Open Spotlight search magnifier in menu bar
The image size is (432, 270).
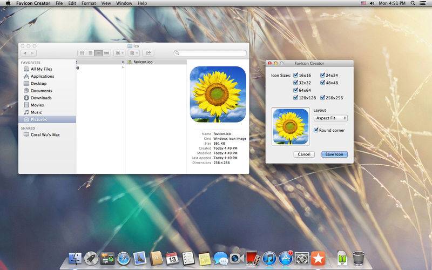[x=413, y=3]
